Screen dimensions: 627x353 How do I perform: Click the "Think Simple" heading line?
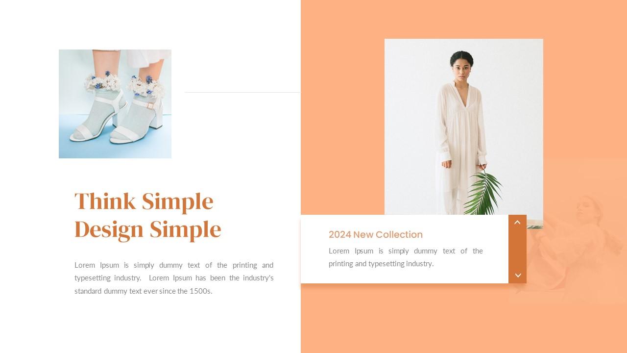click(x=144, y=202)
